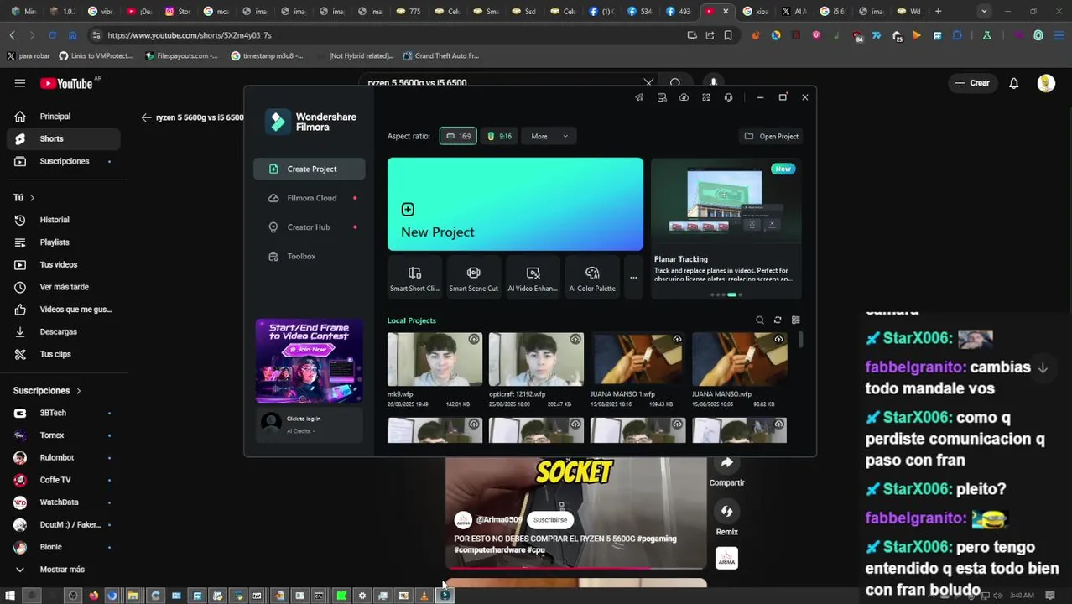Screen dimensions: 1072x604
Task: Open Ver más tarde list
Action: 63,287
